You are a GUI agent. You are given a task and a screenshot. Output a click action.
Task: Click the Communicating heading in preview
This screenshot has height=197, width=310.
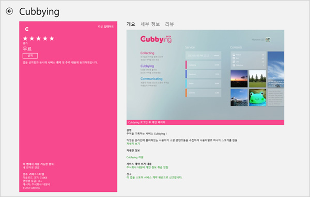coord(151,78)
